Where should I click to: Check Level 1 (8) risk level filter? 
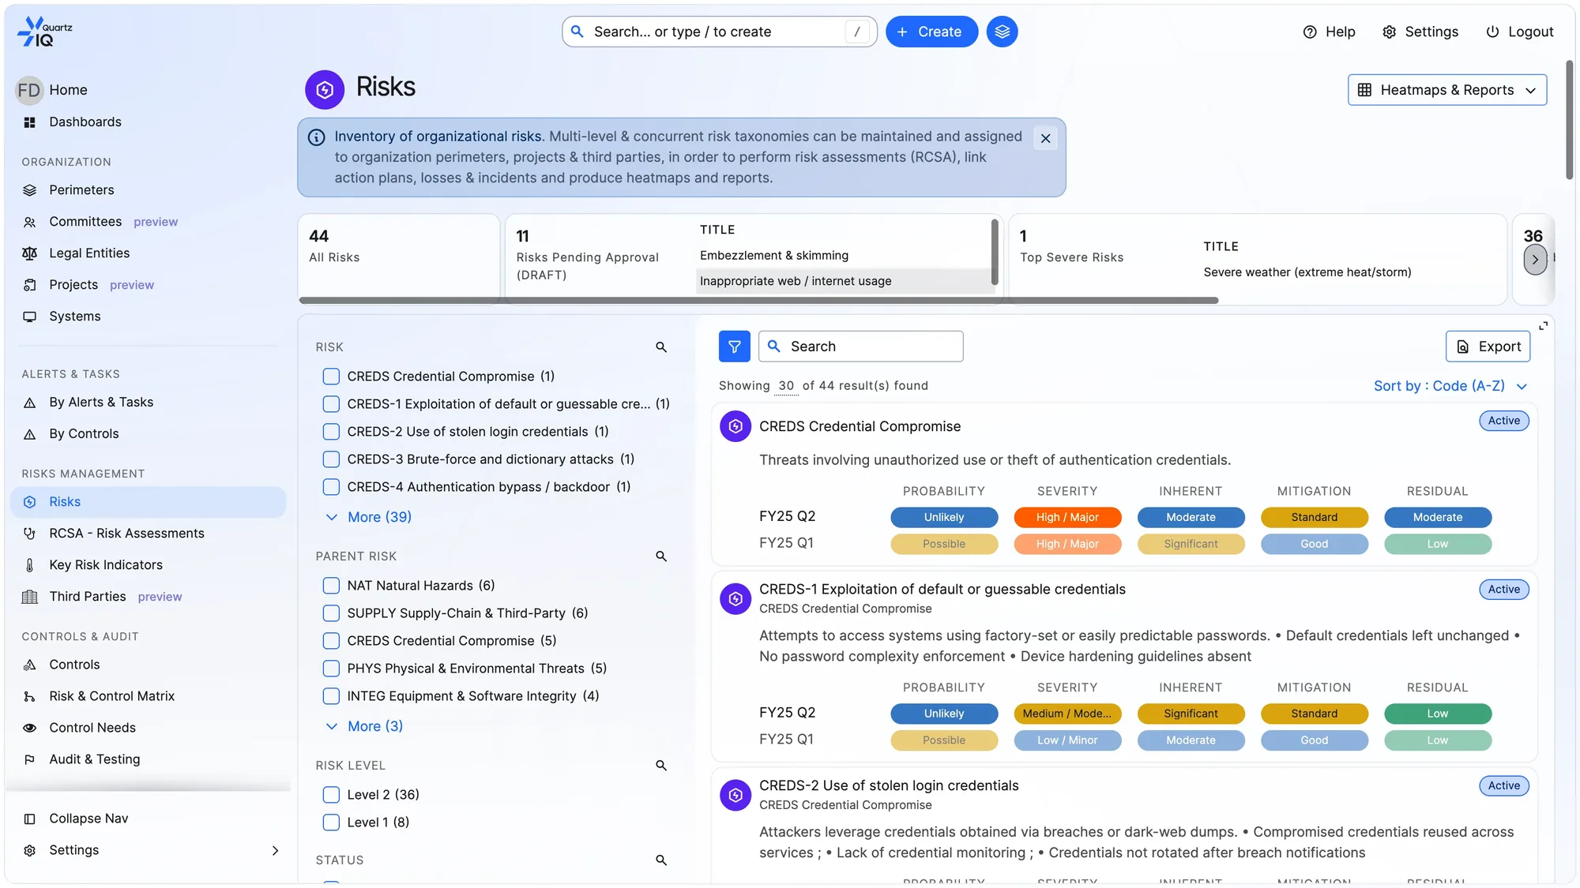click(x=331, y=822)
